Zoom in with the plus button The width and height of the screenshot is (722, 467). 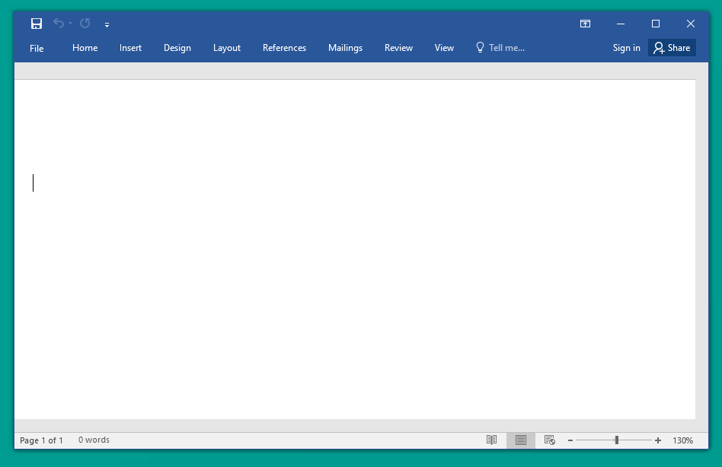tap(658, 440)
